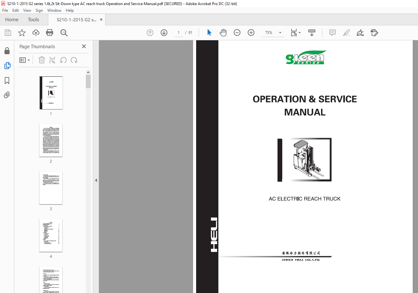Open the File menu
418x293 pixels.
5,10
